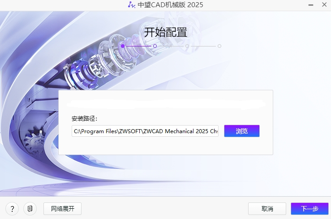Click the blank area above 安装路径 label
The width and height of the screenshot is (331, 219).
coord(166,104)
